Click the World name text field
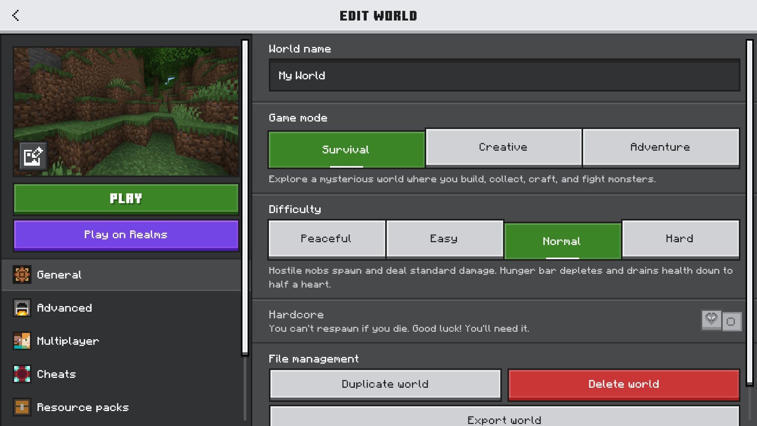This screenshot has width=757, height=426. tap(504, 75)
